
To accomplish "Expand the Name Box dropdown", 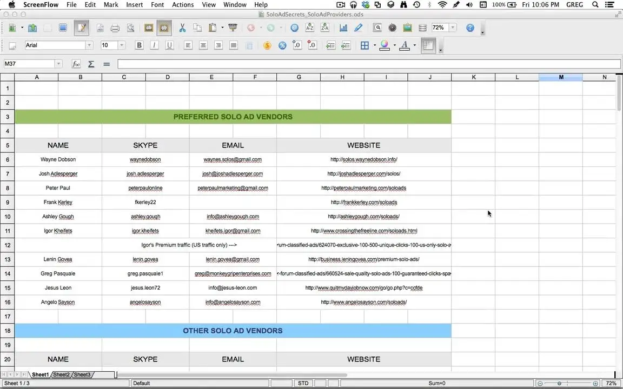I will point(58,64).
